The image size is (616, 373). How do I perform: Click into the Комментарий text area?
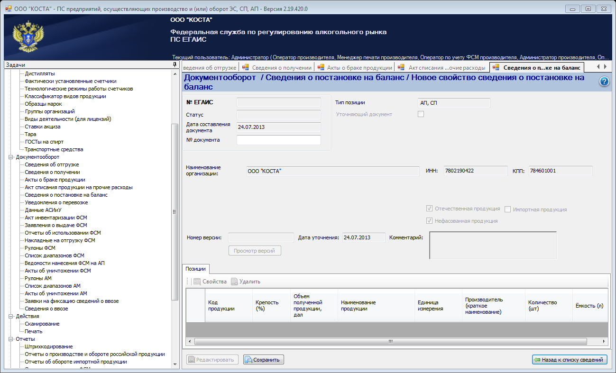click(493, 245)
